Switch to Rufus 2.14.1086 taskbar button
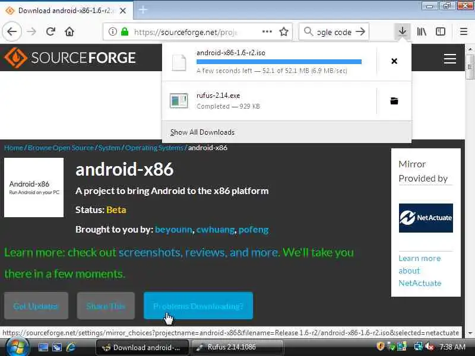This screenshot has height=356, width=475. pyautogui.click(x=236, y=347)
